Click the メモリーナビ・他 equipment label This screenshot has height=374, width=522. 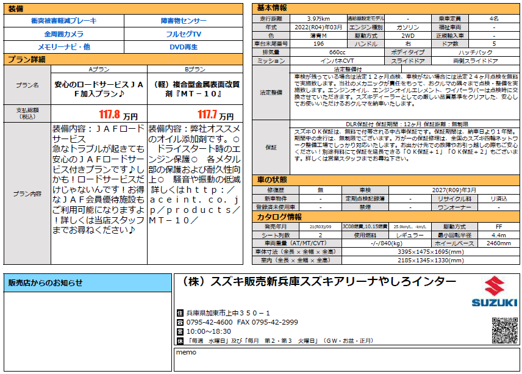64,47
